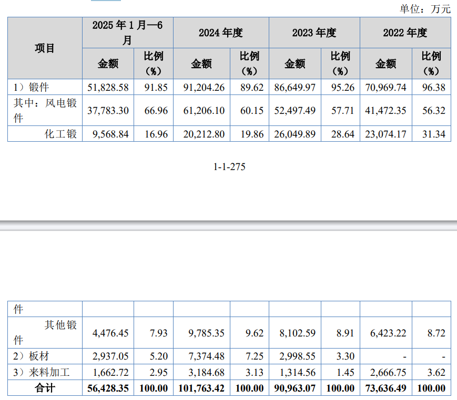Click the 2022年度 column header
This screenshot has width=457, height=400.
(405, 33)
